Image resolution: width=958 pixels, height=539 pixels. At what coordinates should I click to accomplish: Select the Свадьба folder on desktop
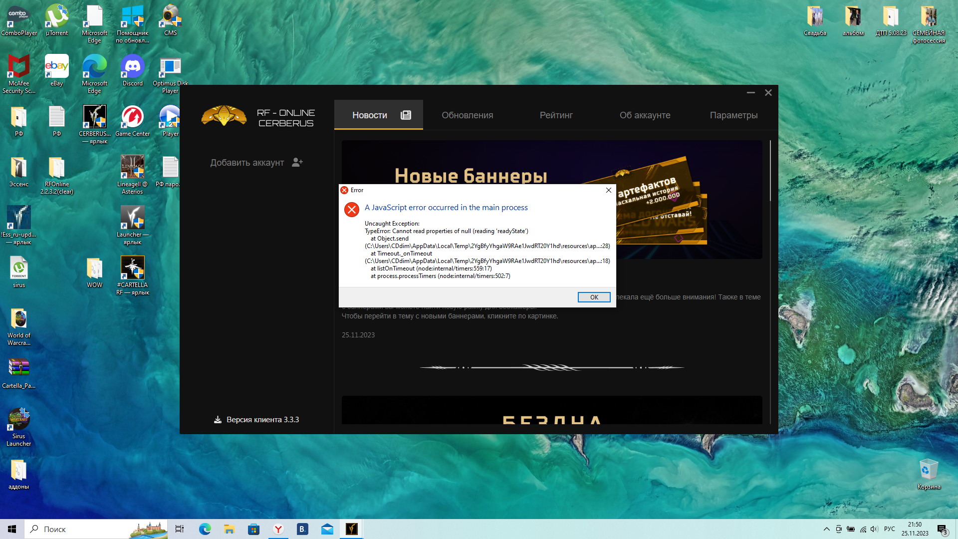pos(815,20)
